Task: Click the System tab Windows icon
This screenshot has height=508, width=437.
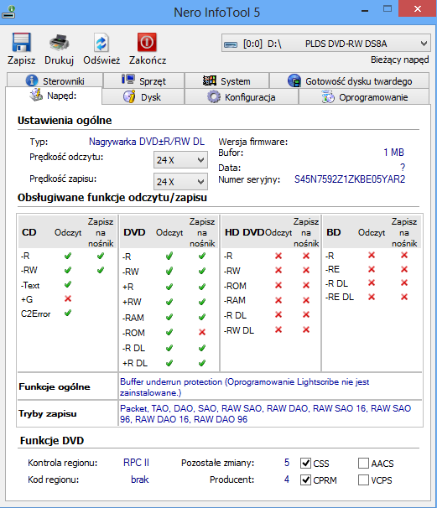Action: tap(210, 80)
